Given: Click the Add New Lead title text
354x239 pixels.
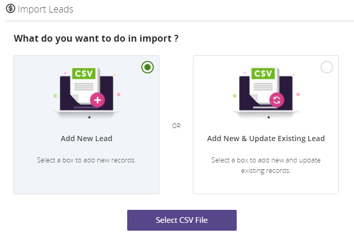Looking at the screenshot, I should pyautogui.click(x=87, y=139).
